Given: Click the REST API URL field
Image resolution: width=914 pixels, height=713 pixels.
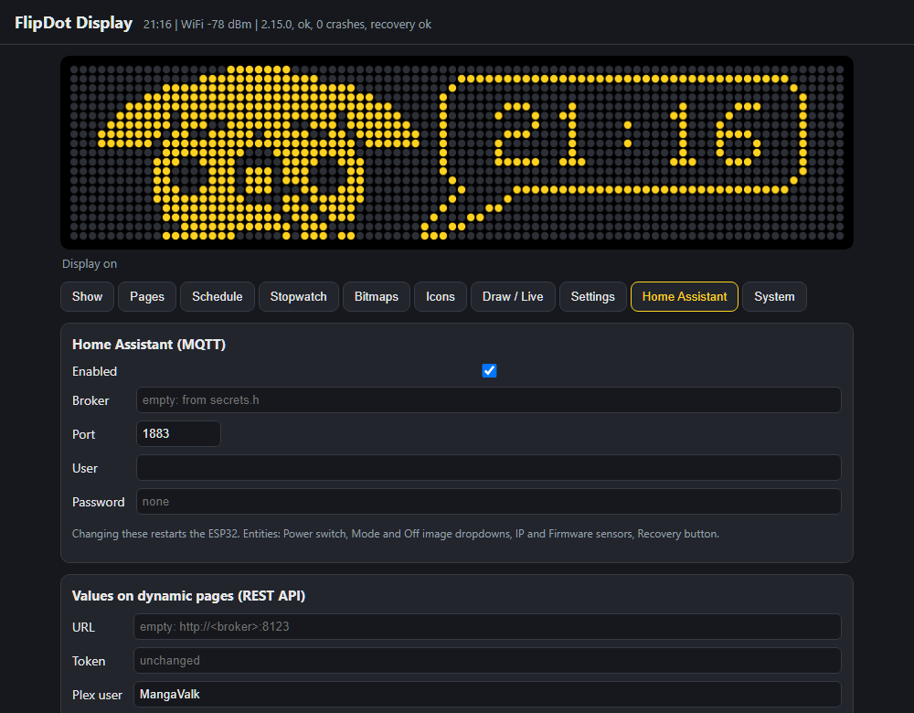Looking at the screenshot, I should (487, 627).
